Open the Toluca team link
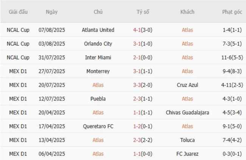Viewport: 246px width, 160px height. (x=187, y=140)
